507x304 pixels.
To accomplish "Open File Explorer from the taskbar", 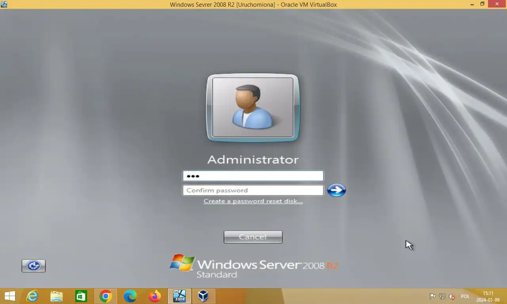I will click(x=57, y=296).
